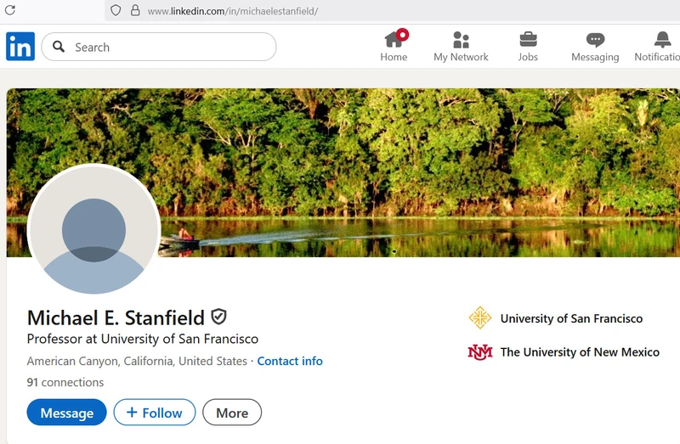This screenshot has width=680, height=444.
Task: Click the linkedin.com URL in address bar
Action: tap(233, 11)
